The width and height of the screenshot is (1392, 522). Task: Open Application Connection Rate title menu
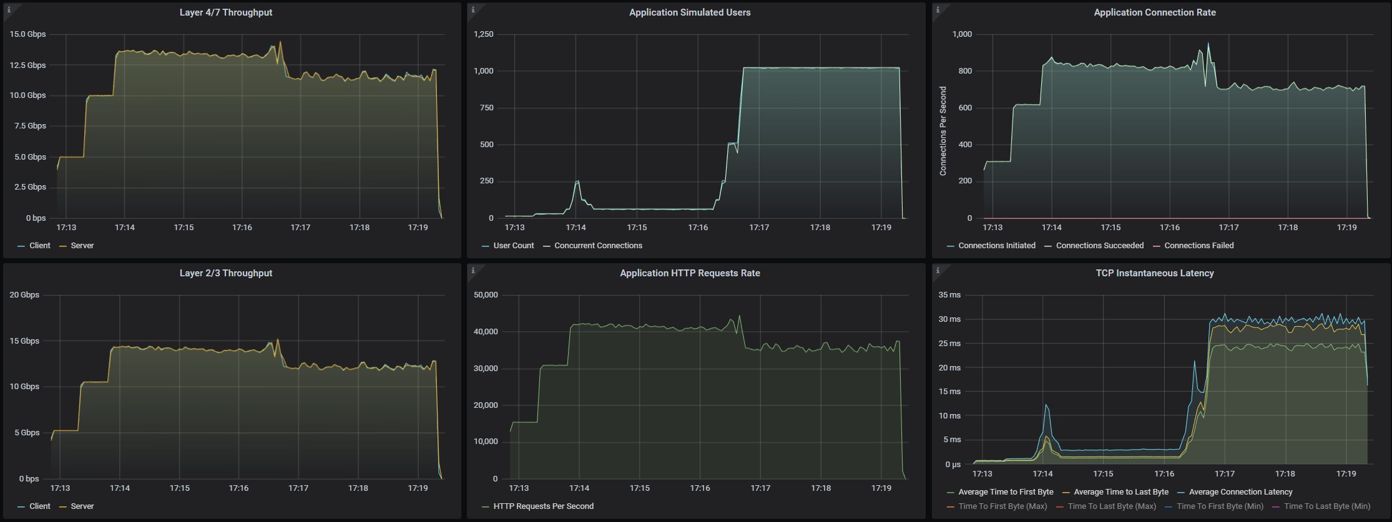[1155, 12]
